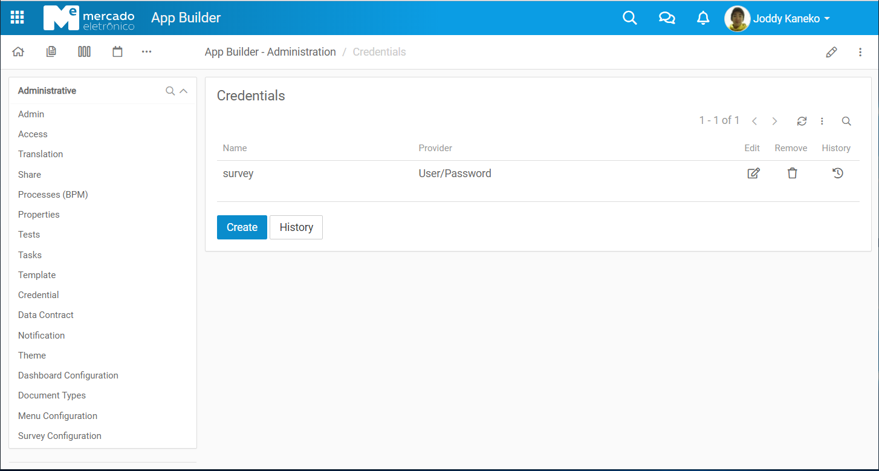The height and width of the screenshot is (471, 879).
Task: Go to the home icon in the toolbar
Action: (x=18, y=52)
